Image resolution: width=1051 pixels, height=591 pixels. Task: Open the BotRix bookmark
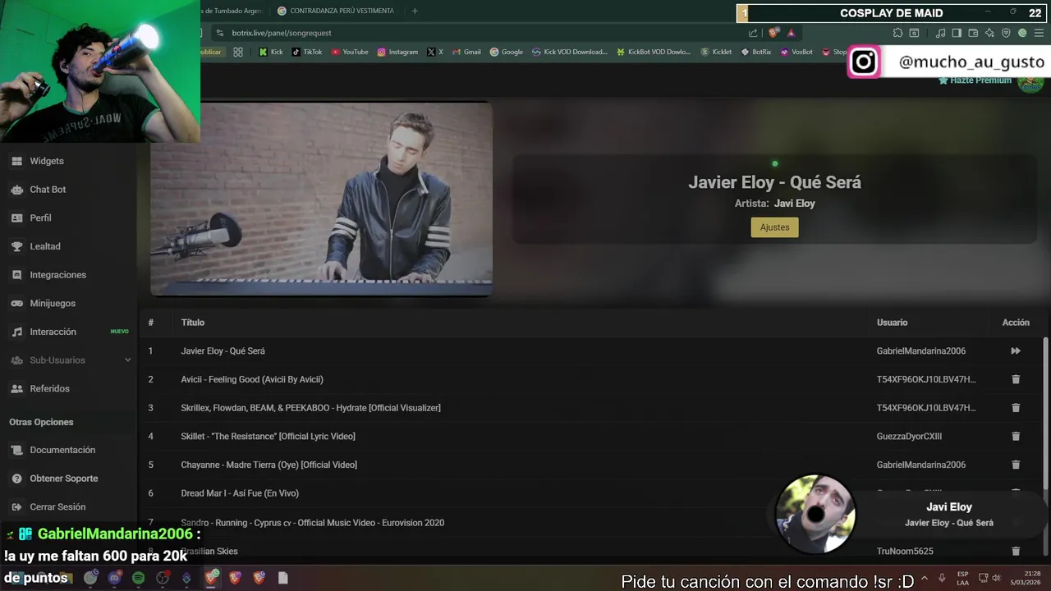756,52
